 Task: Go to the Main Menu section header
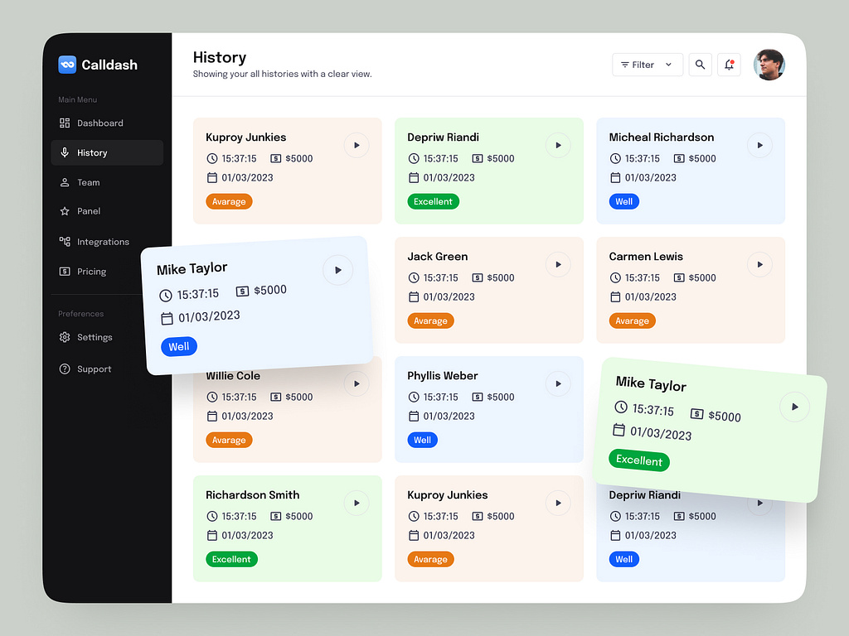[77, 99]
